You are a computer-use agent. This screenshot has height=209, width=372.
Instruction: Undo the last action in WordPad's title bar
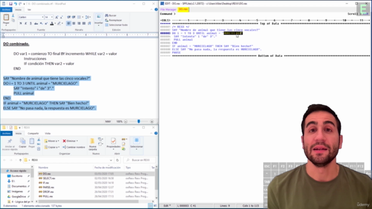tap(16, 4)
